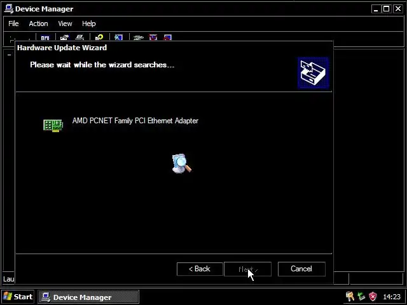This screenshot has width=407, height=305.
Task: Click the AMD PCNET Family PCI Ethernet Adapter text
Action: (x=135, y=121)
